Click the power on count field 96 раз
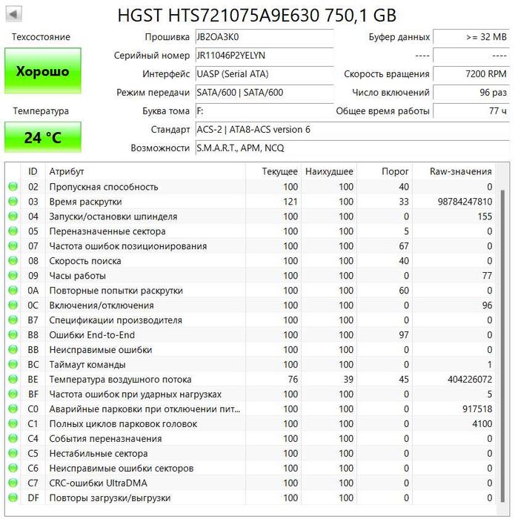Image resolution: width=515 pixels, height=519 pixels. (471, 93)
